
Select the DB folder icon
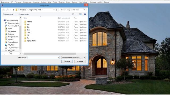point(25,35)
